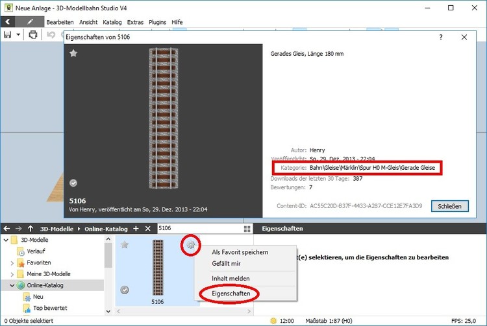
Task: Click the category path Bahn\Gleise\Märklin
Action: pos(372,168)
